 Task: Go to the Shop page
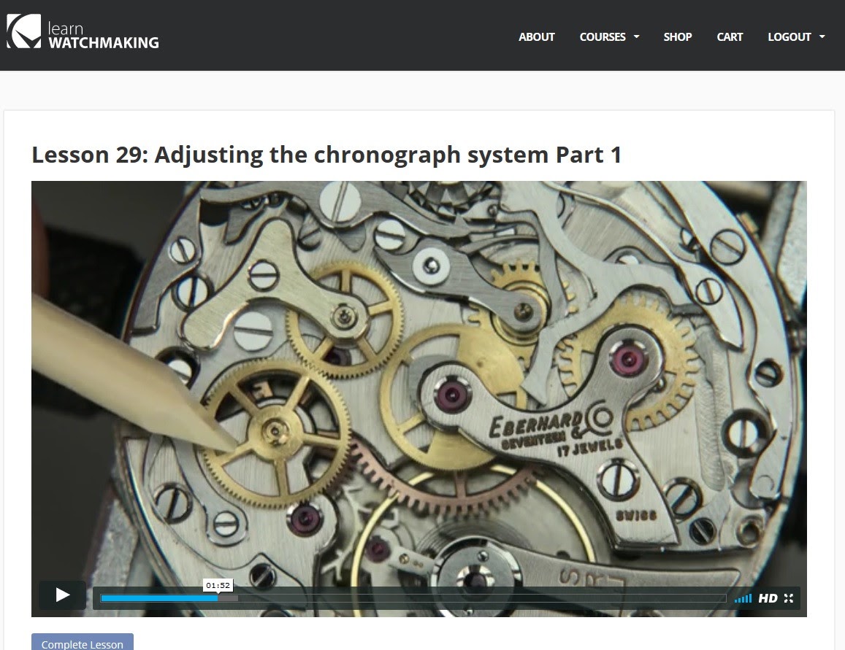click(677, 36)
